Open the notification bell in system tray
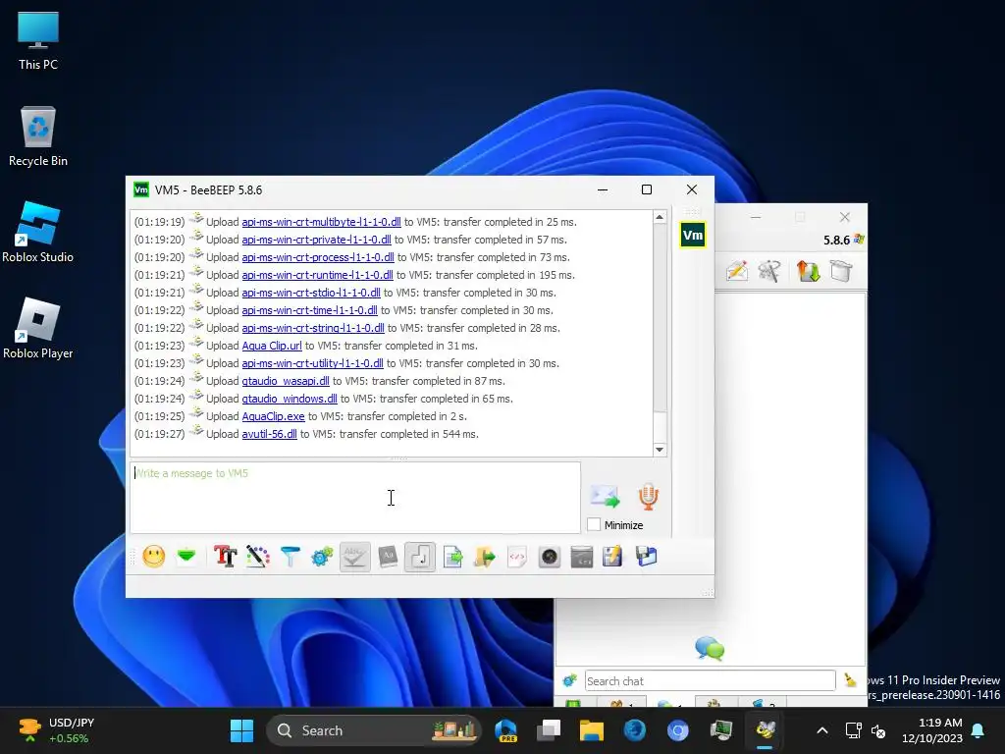The image size is (1005, 754). 979,730
